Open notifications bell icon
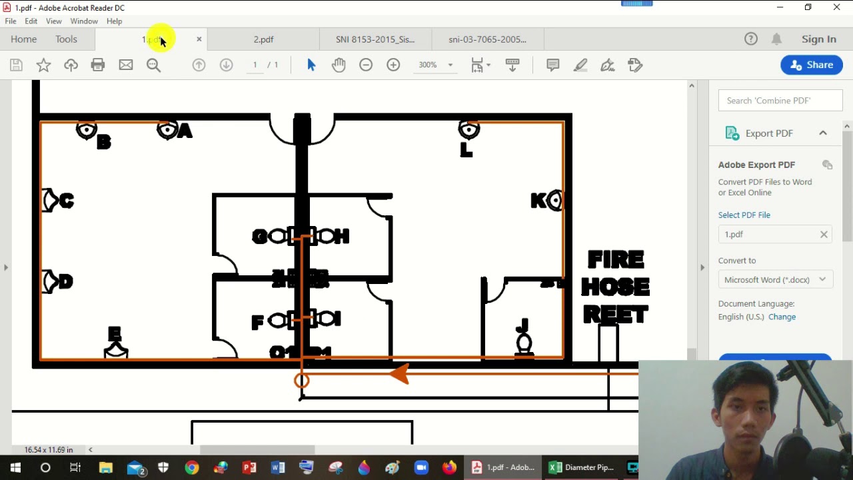Viewport: 853px width, 480px height. 777,39
